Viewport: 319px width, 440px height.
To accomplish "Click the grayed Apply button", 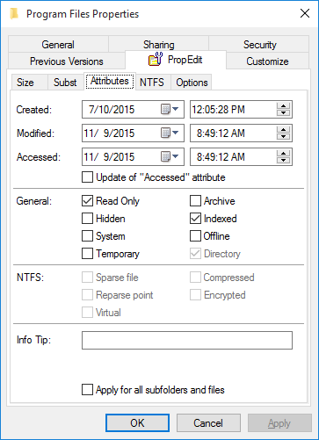I will (x=279, y=423).
